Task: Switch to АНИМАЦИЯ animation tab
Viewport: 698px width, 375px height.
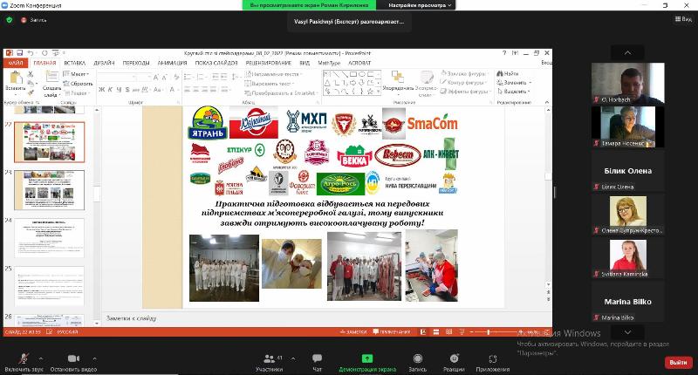Action: tap(172, 63)
